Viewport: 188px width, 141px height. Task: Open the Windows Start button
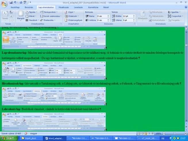coord(9,138)
